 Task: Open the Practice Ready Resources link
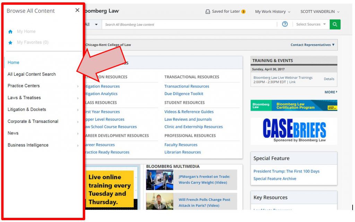coord(107,152)
